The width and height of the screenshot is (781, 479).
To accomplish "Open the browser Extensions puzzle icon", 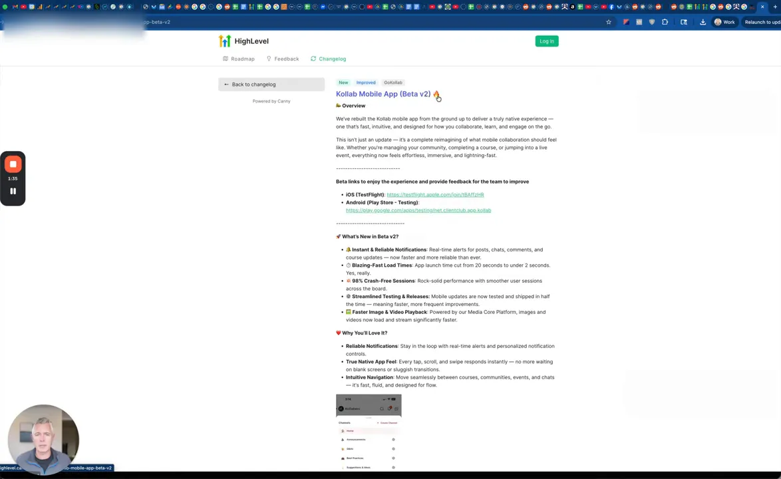I will point(665,22).
